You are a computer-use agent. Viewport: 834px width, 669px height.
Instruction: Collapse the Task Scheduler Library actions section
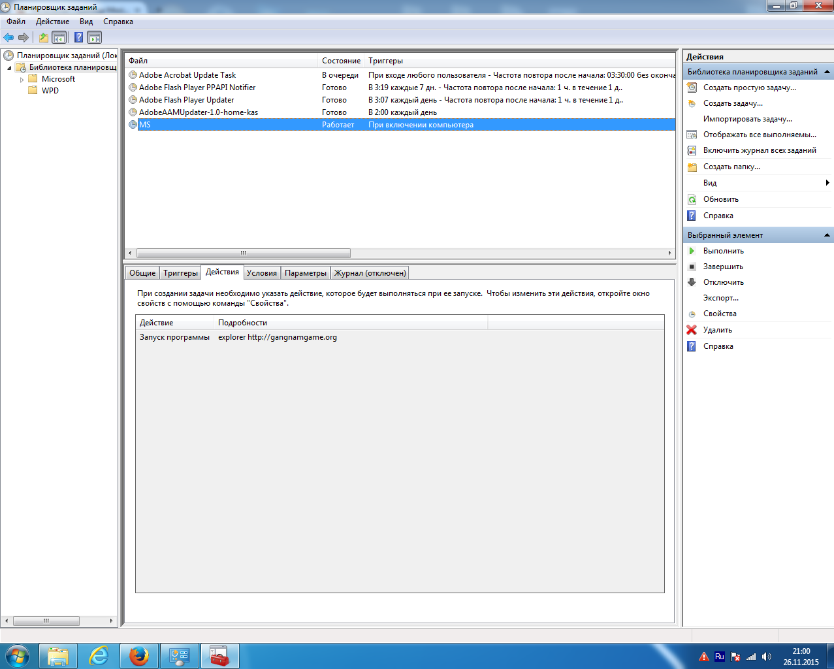tap(827, 72)
